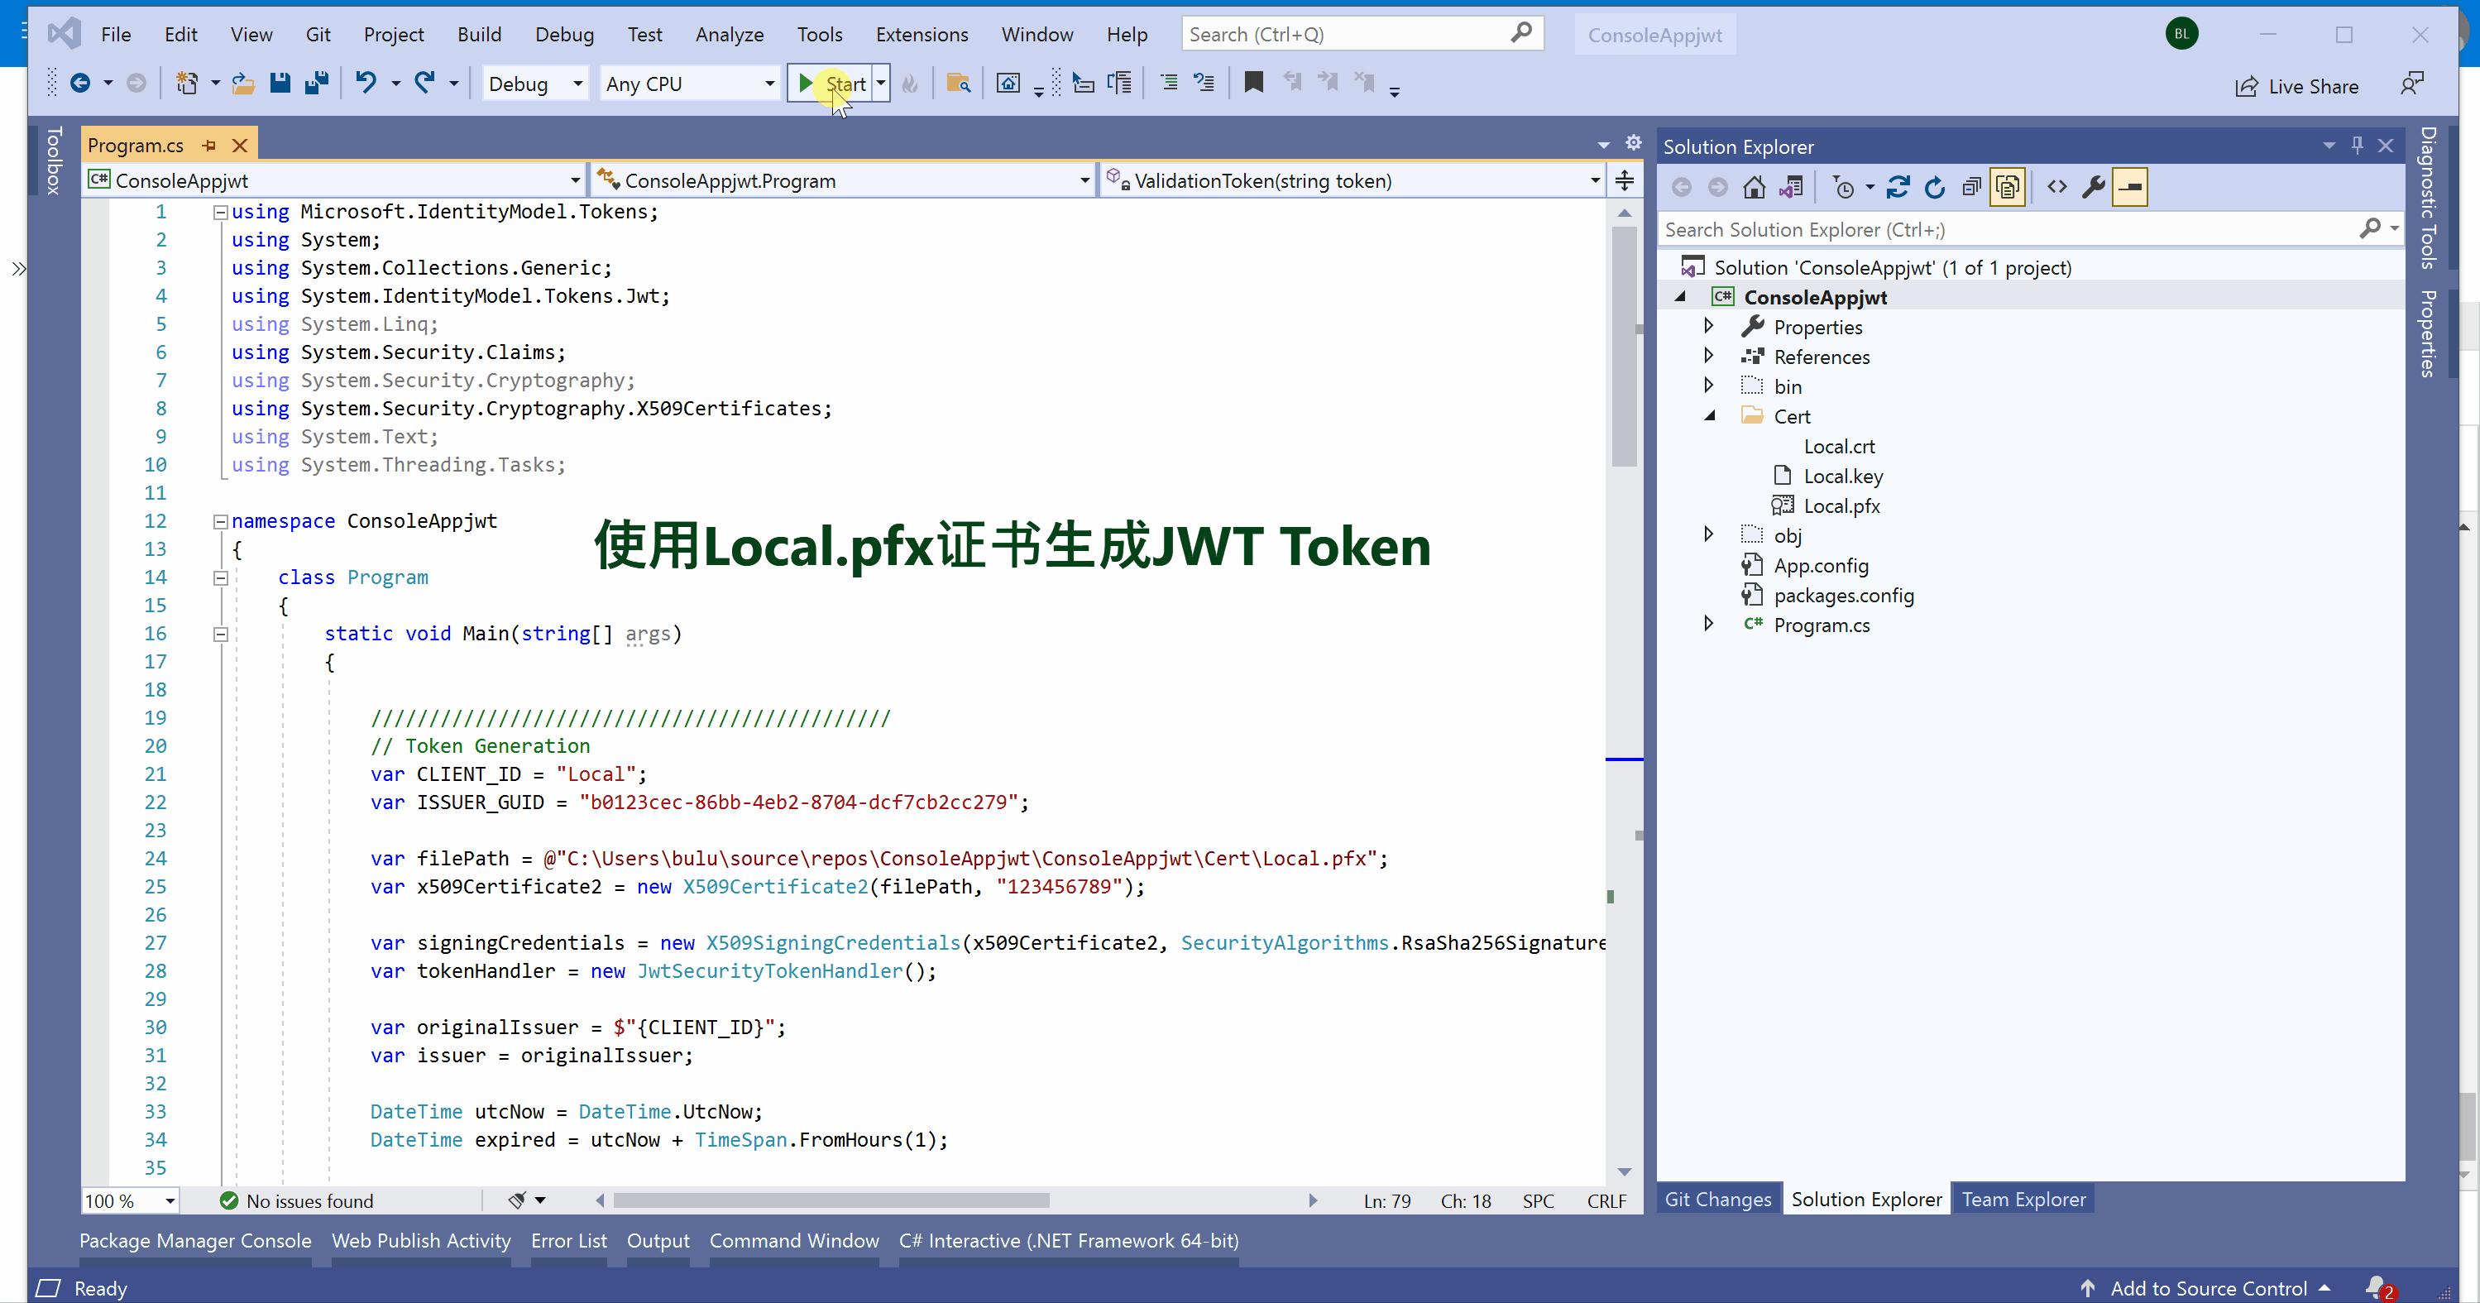This screenshot has height=1303, width=2480.
Task: Click the feedback icon beside Live Share
Action: pos(2411,84)
